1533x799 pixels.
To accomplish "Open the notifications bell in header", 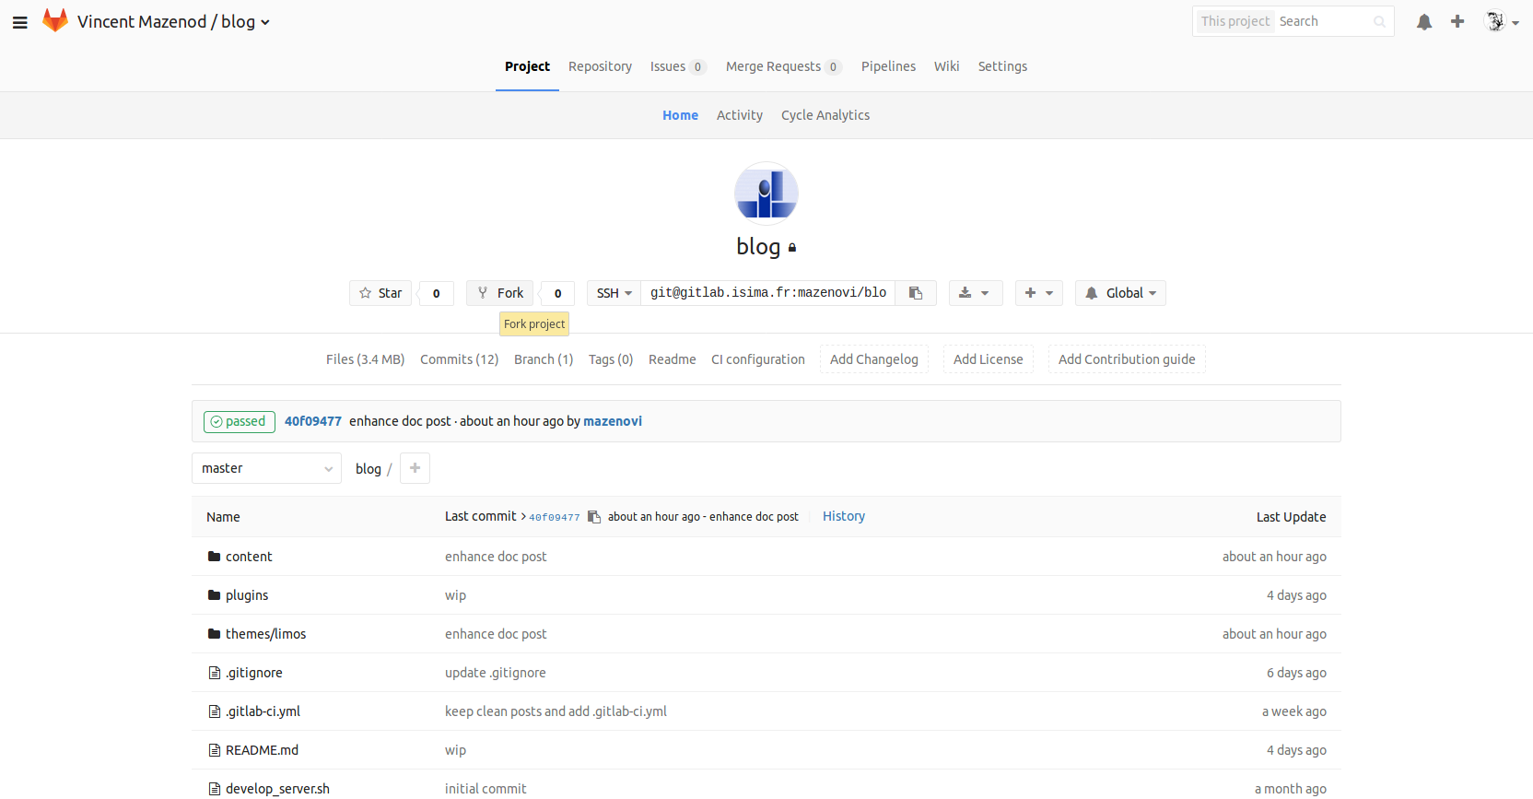I will 1424,21.
